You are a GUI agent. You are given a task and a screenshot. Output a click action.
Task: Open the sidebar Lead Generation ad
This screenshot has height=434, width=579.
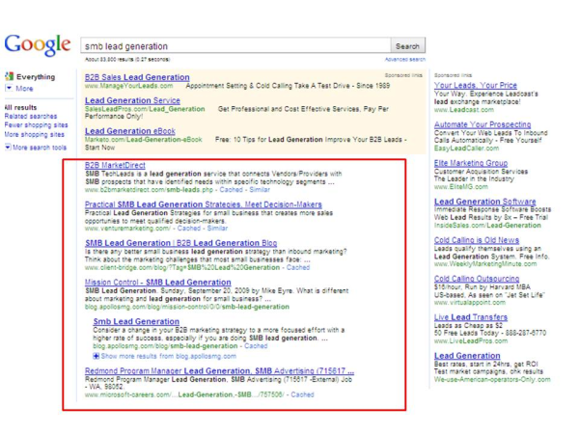467,356
